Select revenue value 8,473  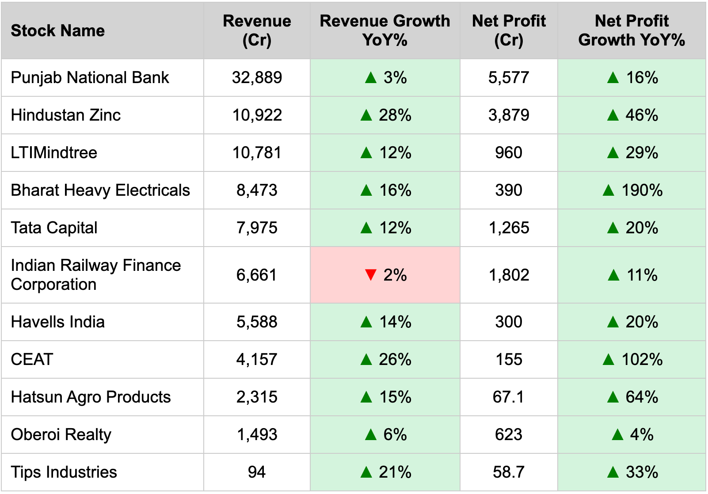coord(257,190)
